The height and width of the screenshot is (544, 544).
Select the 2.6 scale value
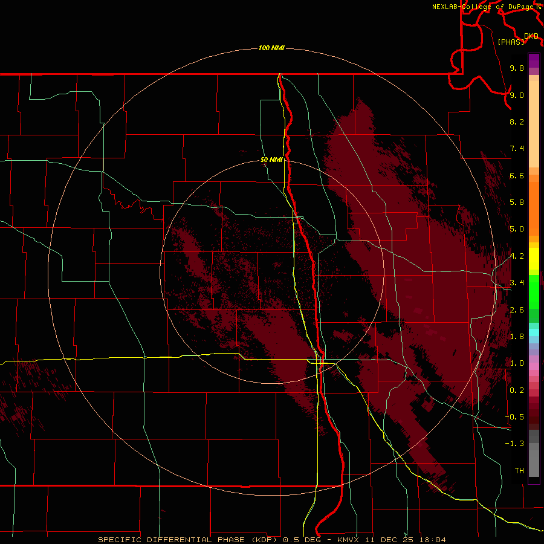[x=517, y=310]
